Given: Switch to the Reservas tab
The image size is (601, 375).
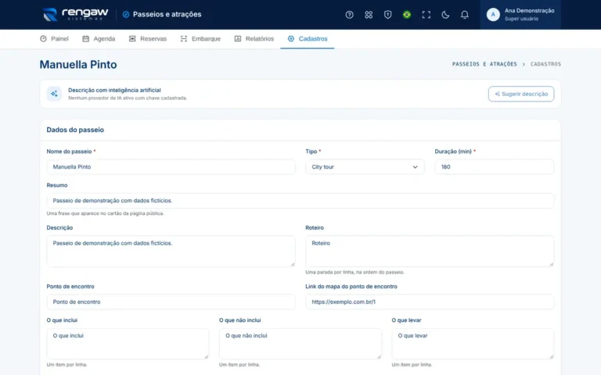Looking at the screenshot, I should [148, 38].
